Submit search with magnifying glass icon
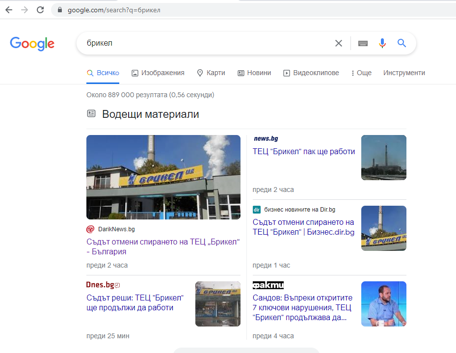This screenshot has width=456, height=353. 402,43
